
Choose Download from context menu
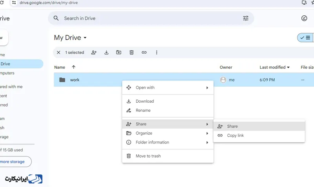point(168,101)
